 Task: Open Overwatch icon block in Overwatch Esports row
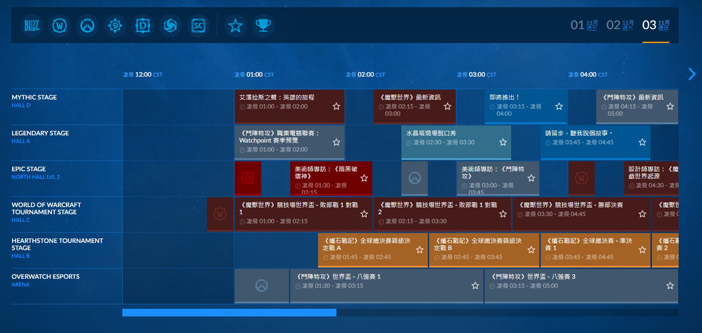(x=262, y=285)
